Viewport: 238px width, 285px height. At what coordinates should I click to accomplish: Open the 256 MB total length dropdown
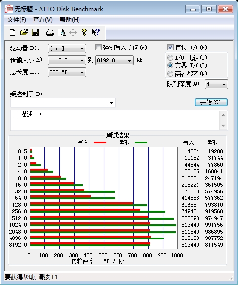pos(67,72)
